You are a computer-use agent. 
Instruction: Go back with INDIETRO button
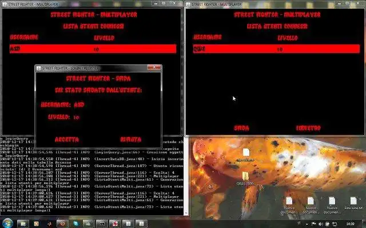pyautogui.click(x=308, y=128)
